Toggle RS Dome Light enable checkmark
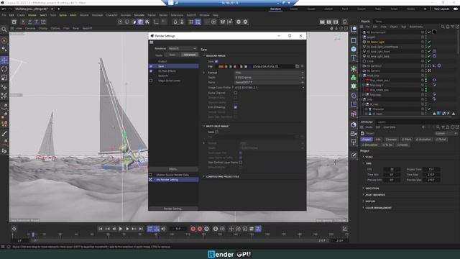The width and height of the screenshot is (460, 259). 429,42
